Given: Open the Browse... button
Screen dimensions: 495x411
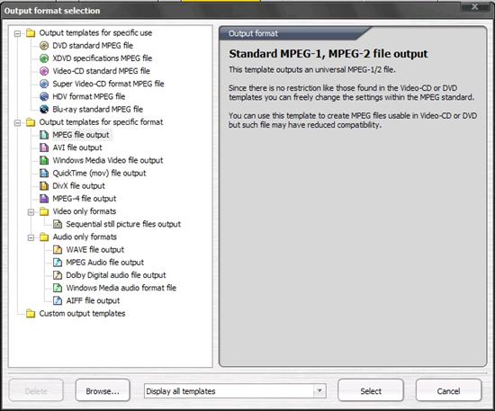Looking at the screenshot, I should 103,391.
